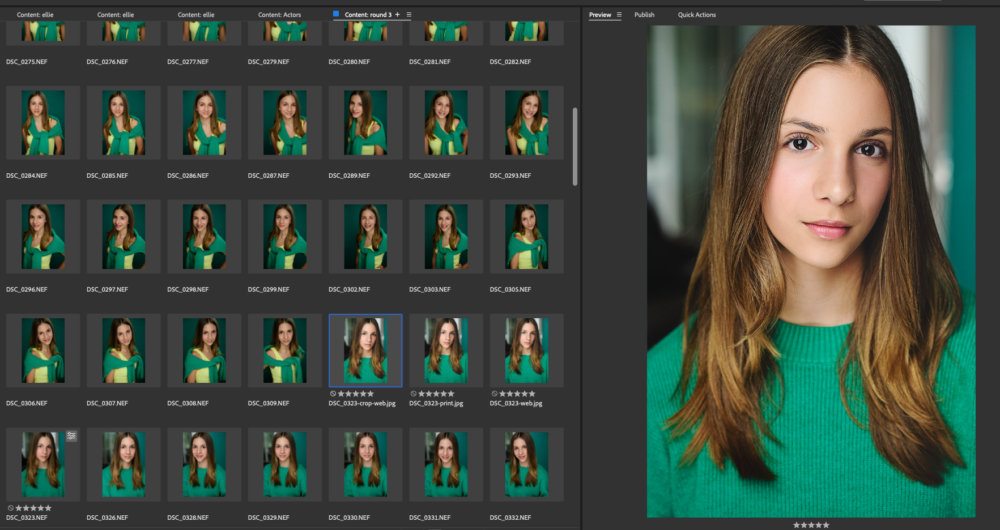Open the Content panel hamburger menu
This screenshot has width=1000, height=530.
coord(409,14)
